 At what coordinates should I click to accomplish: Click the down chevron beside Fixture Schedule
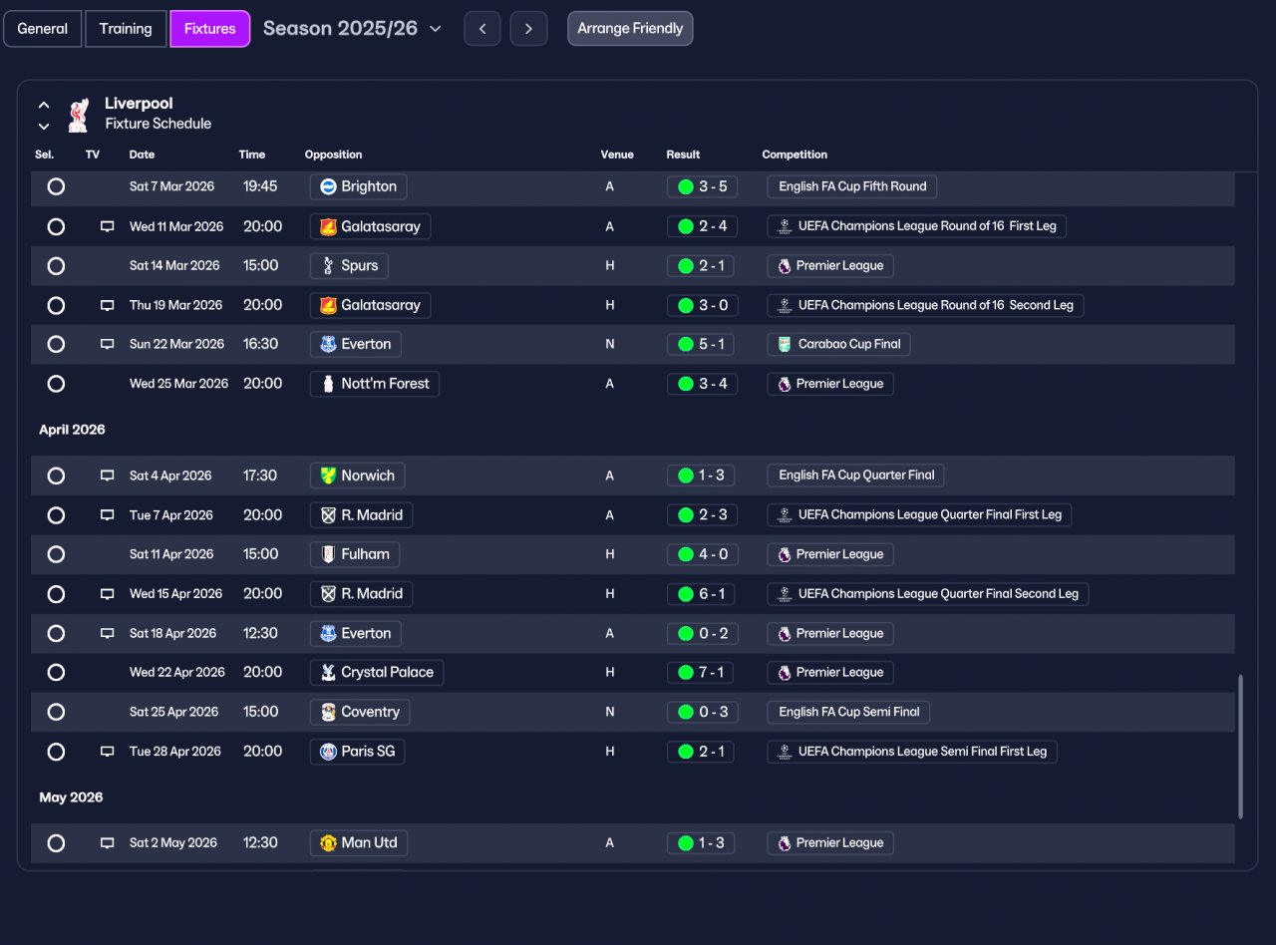44,126
